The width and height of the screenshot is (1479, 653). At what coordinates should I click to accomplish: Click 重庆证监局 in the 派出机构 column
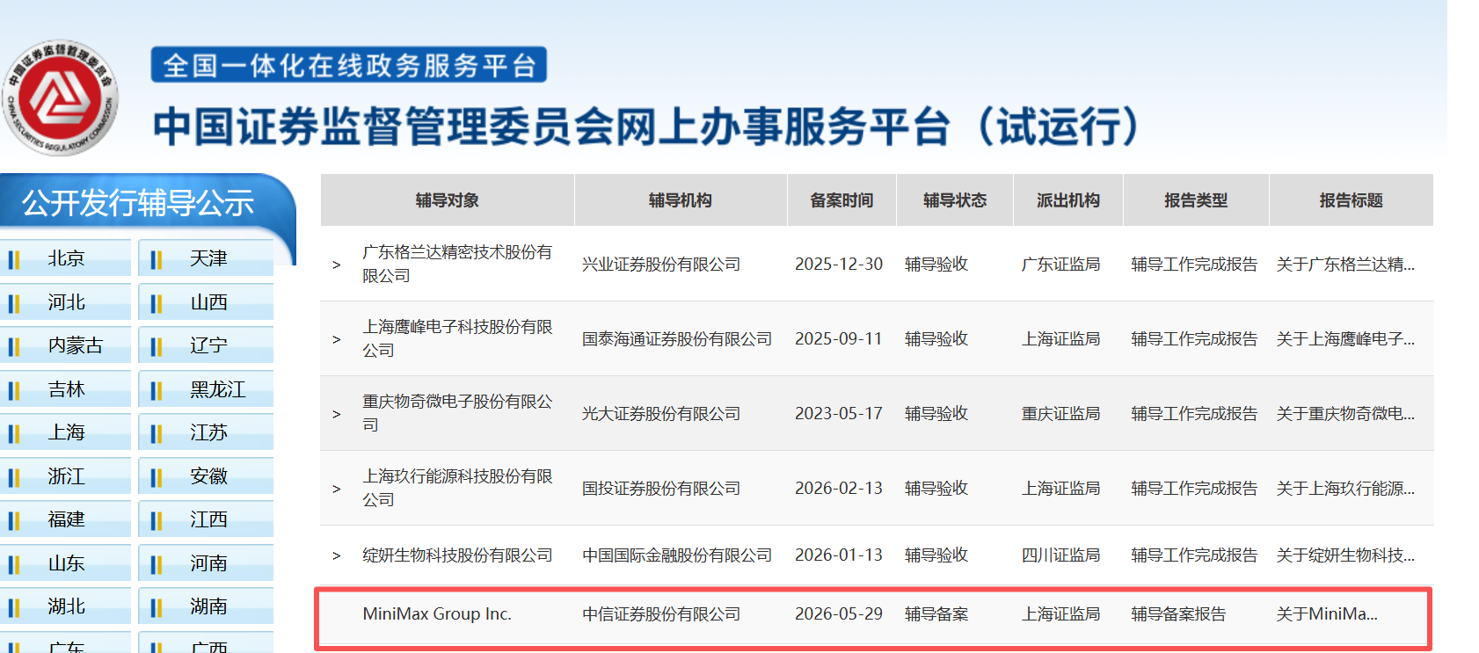tap(1060, 414)
